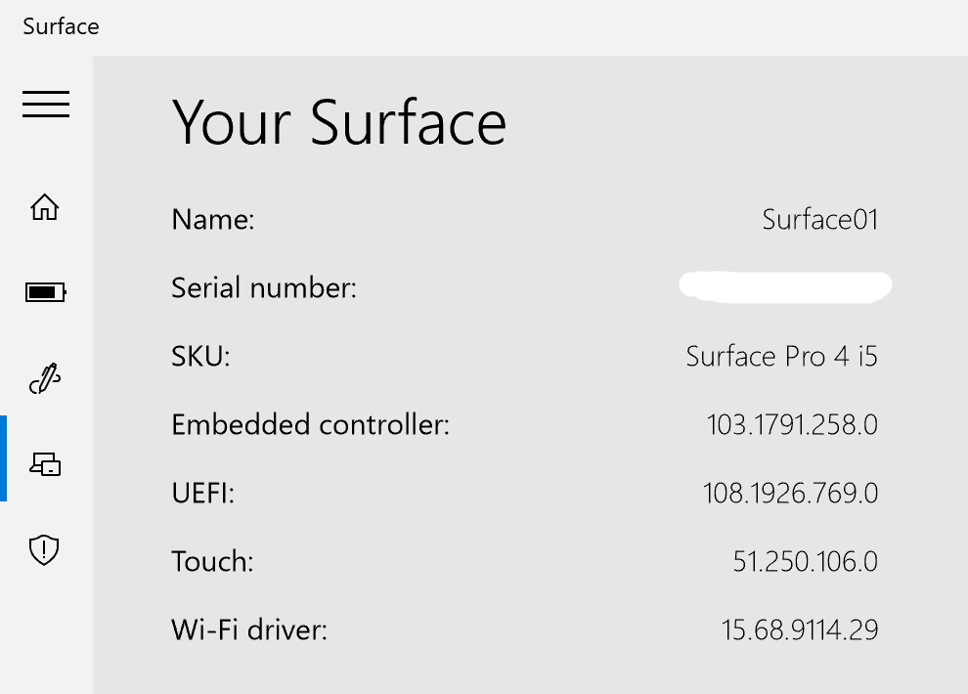The width and height of the screenshot is (968, 694).
Task: Click the UEFI: label
Action: click(x=203, y=494)
